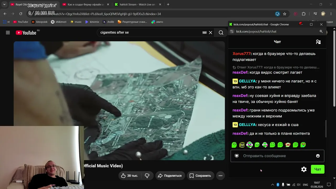The height and width of the screenshot is (189, 336).
Task: Save the video with Сохранить button
Action: [x=201, y=176]
